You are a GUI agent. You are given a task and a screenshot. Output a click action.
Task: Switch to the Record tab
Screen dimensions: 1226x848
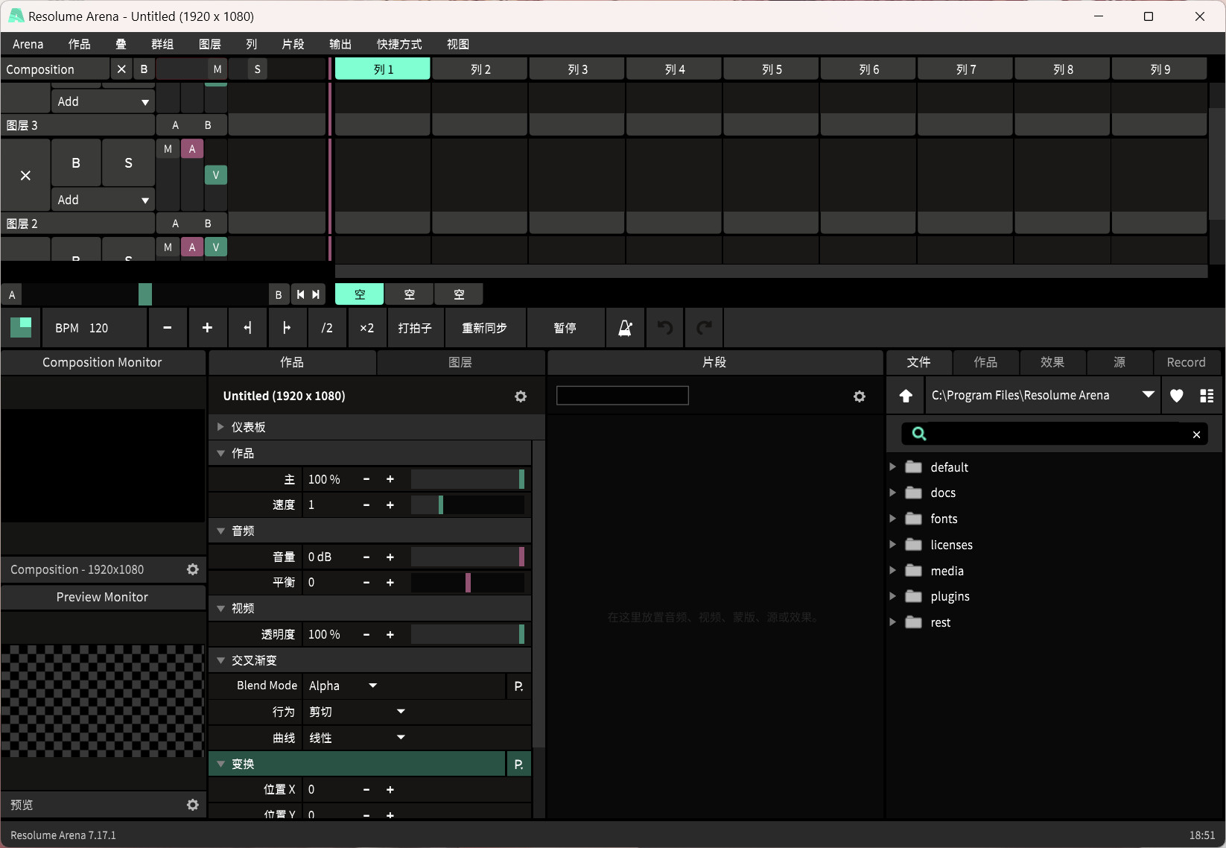tap(1186, 362)
